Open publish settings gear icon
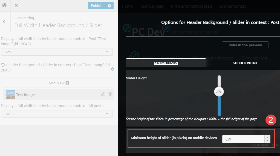Viewport: 280px width, 156px height. point(109,5)
